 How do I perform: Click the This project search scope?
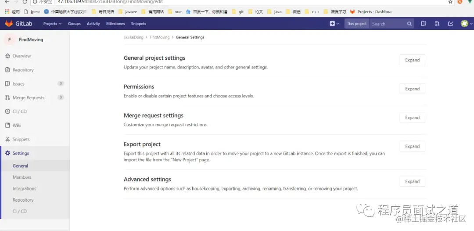[357, 24]
